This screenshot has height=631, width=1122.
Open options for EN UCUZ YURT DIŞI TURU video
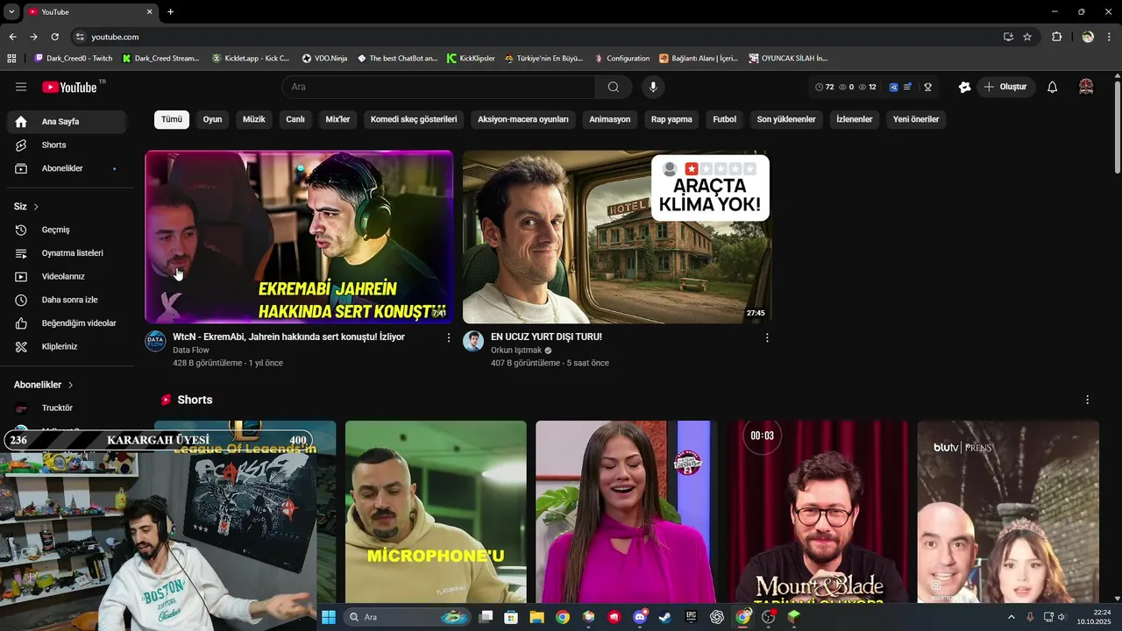767,337
